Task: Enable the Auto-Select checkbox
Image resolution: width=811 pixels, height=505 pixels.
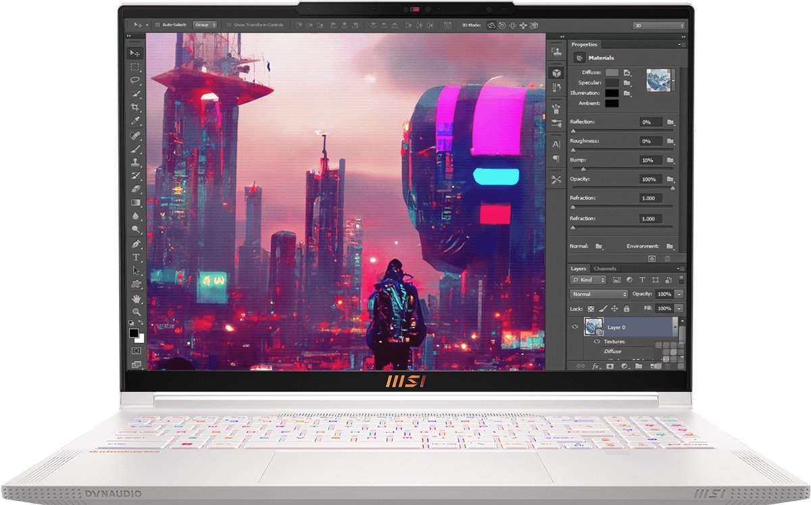Action: (x=157, y=25)
